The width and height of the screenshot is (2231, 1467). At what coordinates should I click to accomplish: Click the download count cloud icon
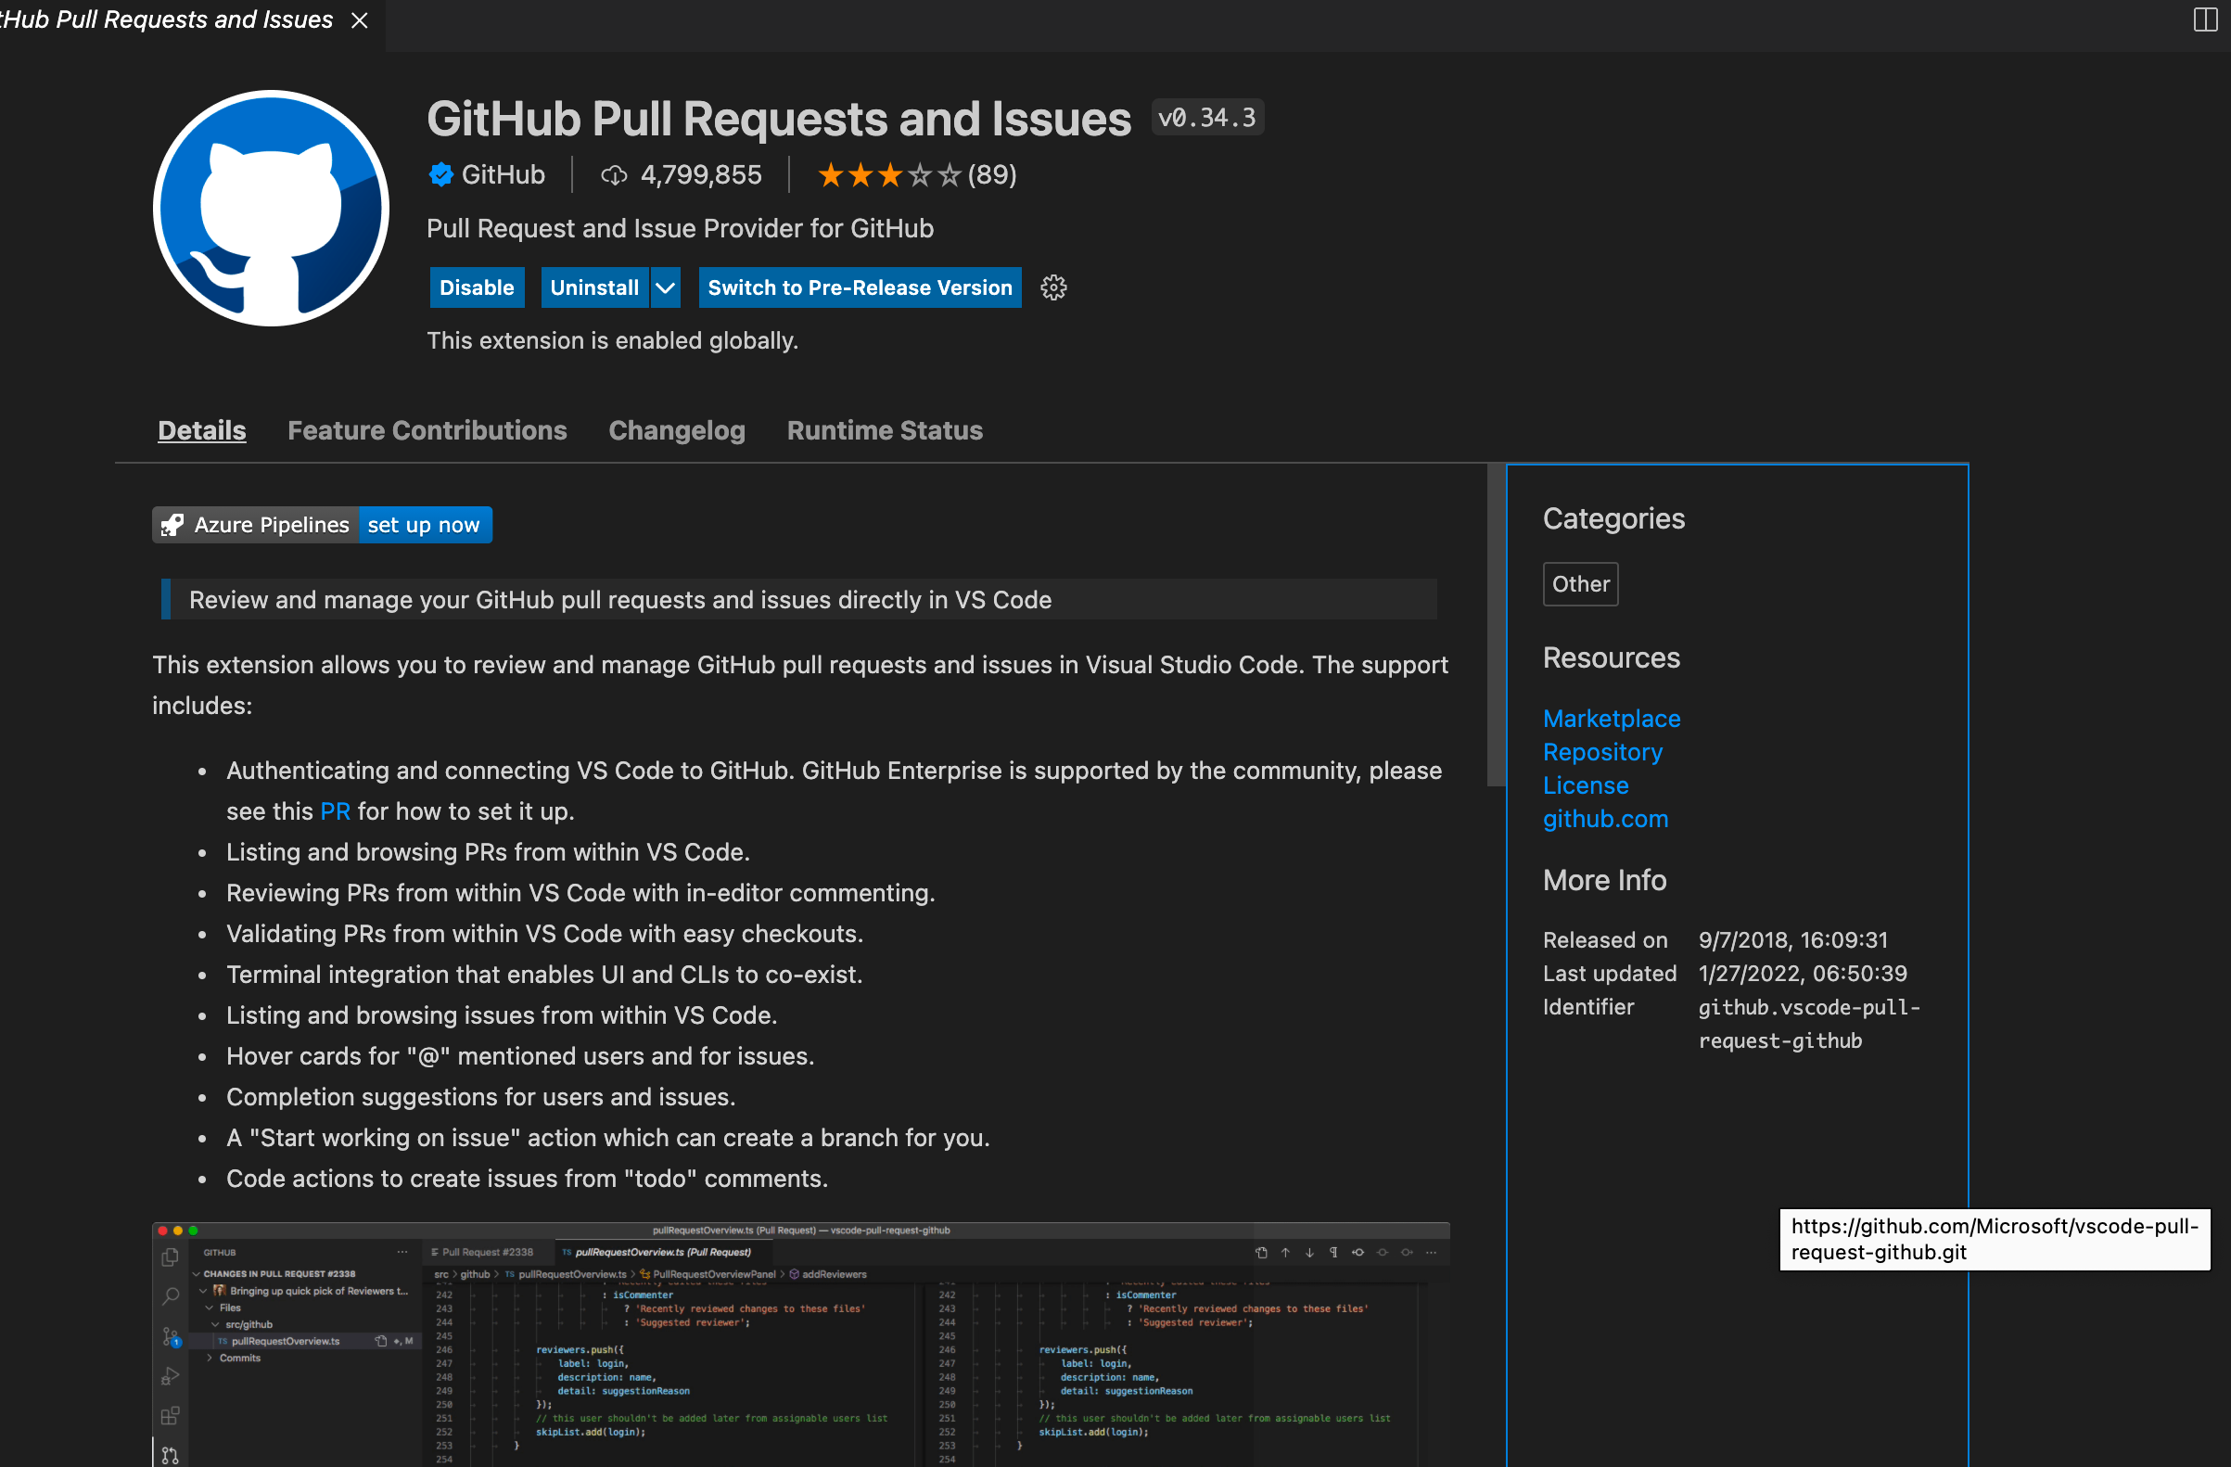[614, 175]
